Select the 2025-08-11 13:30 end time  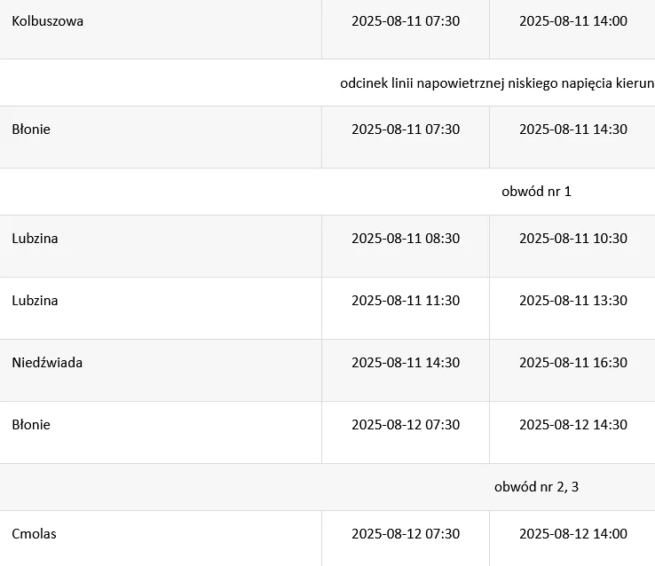click(572, 301)
